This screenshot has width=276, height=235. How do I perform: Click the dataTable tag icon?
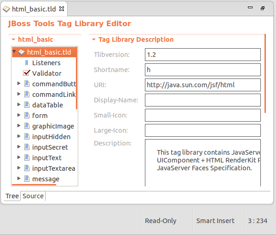27,105
